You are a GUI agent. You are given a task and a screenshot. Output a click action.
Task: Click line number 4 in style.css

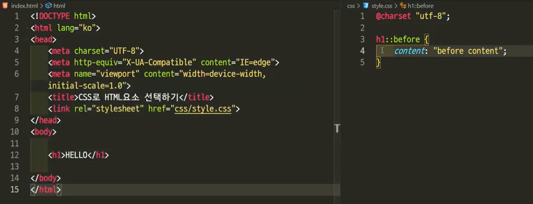tap(362, 51)
